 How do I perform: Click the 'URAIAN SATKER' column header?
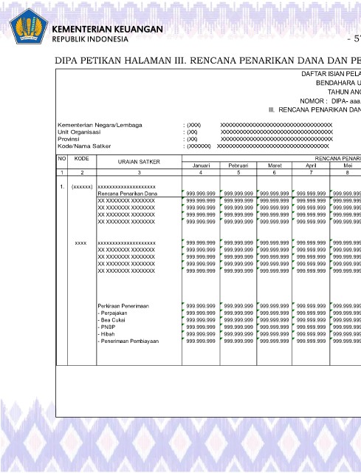click(139, 162)
